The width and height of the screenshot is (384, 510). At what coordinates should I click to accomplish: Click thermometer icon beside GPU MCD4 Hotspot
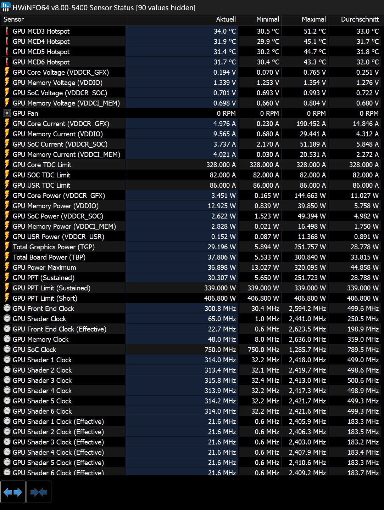pos(7,41)
